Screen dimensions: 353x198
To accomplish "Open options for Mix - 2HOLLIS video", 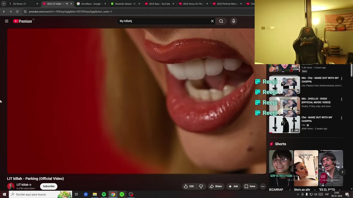I will [341, 99].
